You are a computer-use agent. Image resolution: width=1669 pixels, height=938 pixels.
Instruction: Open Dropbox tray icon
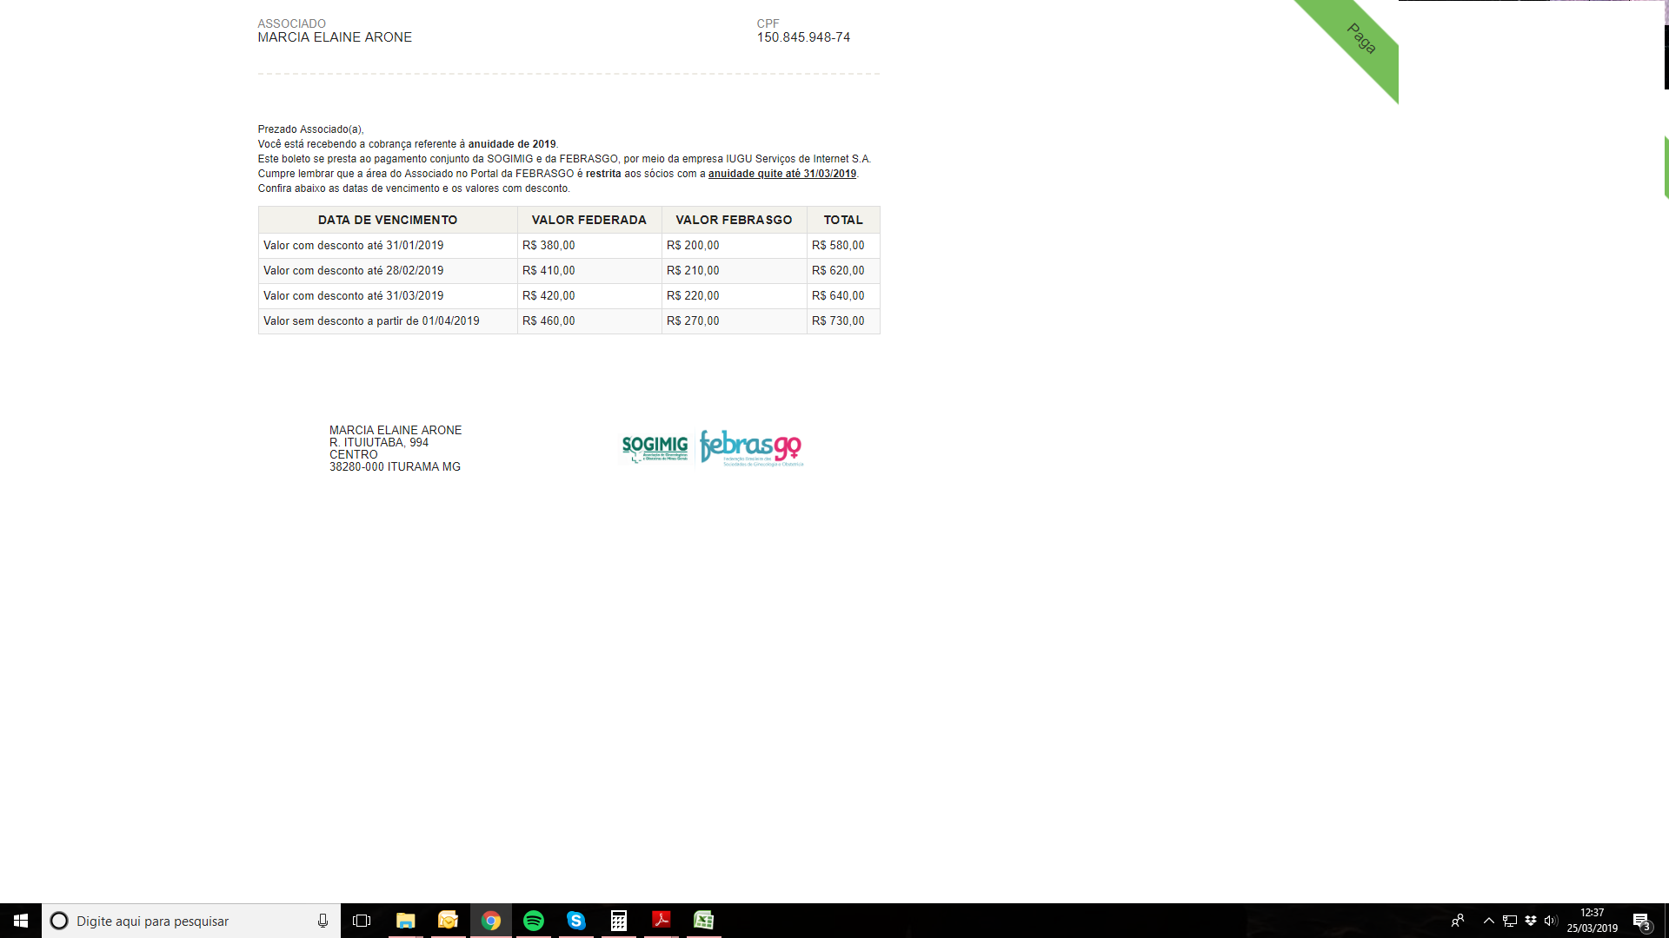pyautogui.click(x=1531, y=921)
